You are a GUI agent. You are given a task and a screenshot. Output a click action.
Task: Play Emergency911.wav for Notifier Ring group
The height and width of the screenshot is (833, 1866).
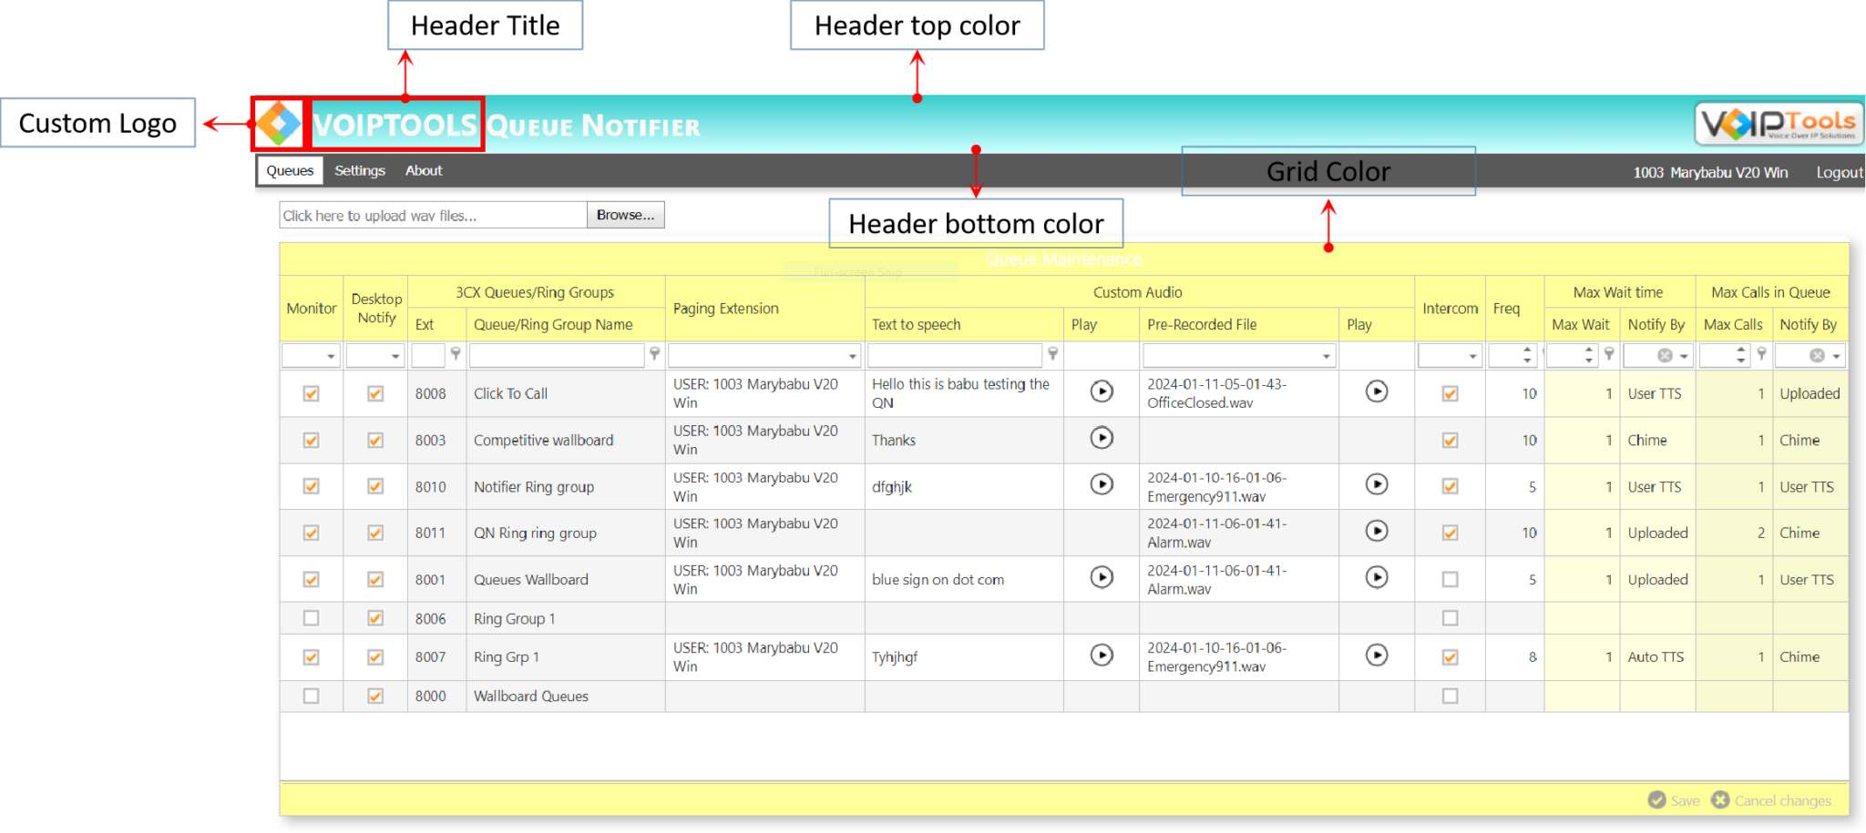[x=1376, y=485]
